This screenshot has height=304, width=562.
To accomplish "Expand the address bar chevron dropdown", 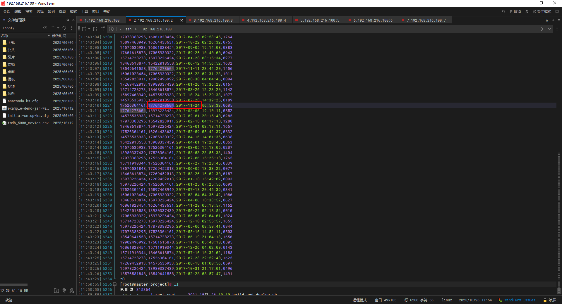I will [549, 29].
